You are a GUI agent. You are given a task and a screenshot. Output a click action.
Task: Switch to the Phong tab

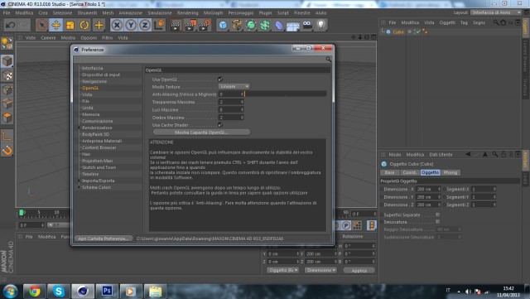point(450,172)
